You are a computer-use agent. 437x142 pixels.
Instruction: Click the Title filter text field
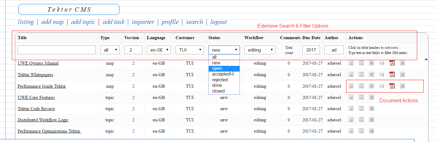point(57,50)
